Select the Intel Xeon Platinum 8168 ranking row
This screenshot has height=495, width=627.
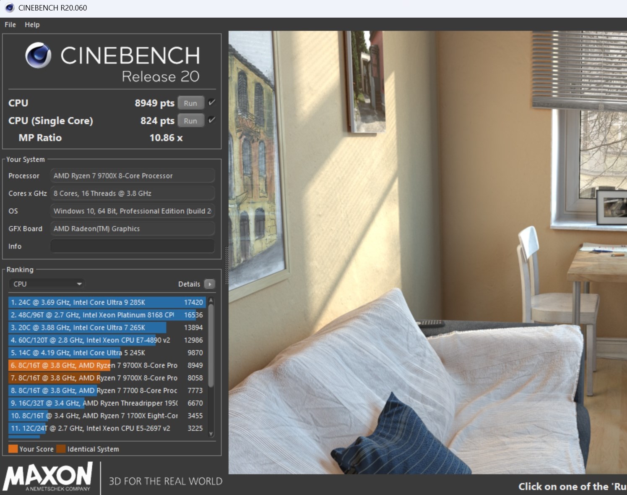(x=107, y=315)
